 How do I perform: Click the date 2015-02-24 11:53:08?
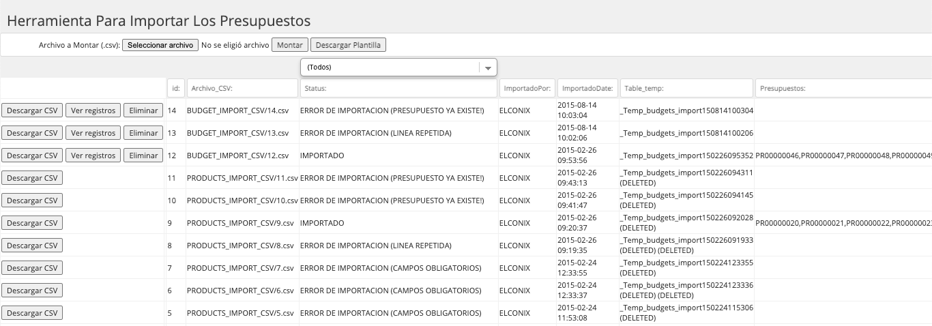577,313
